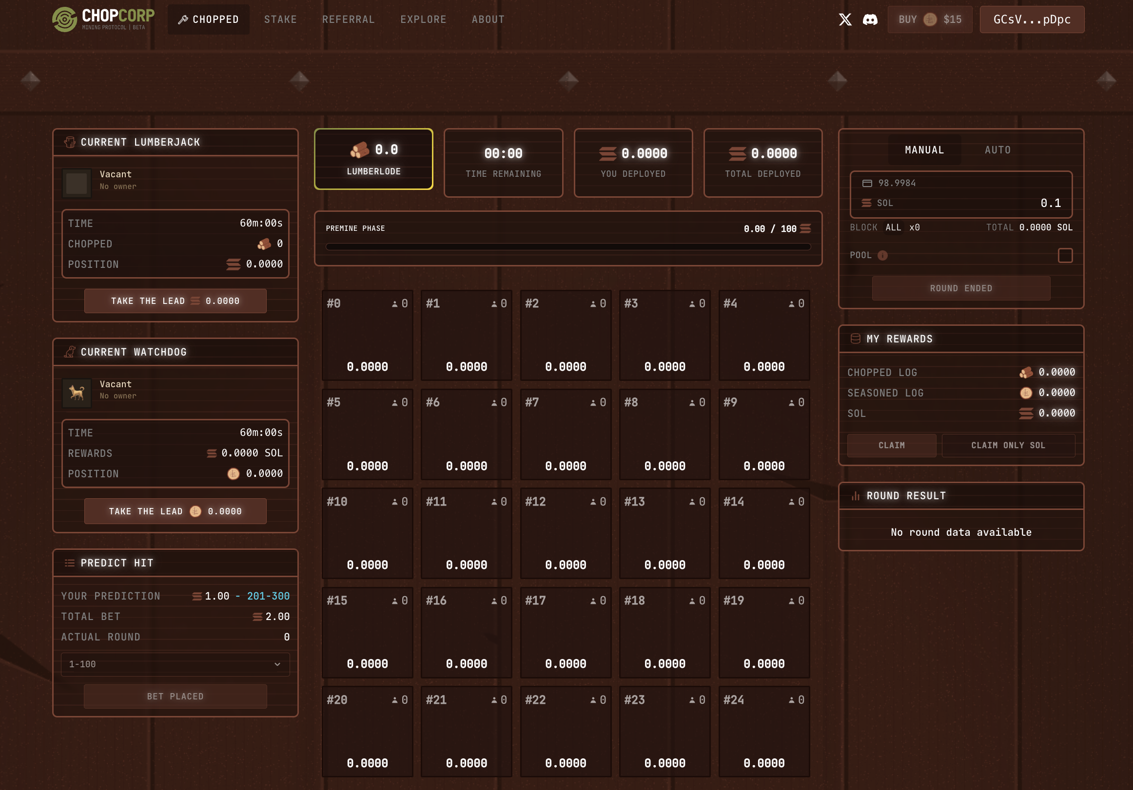
Task: Click the Premine Phase progress bar
Action: 568,246
